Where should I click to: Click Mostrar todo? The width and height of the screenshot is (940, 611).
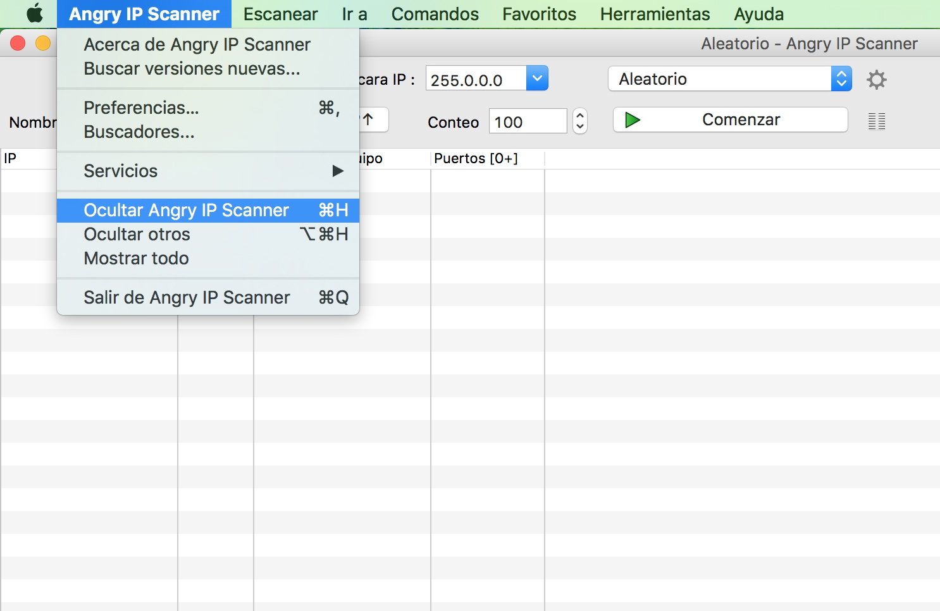click(208, 258)
